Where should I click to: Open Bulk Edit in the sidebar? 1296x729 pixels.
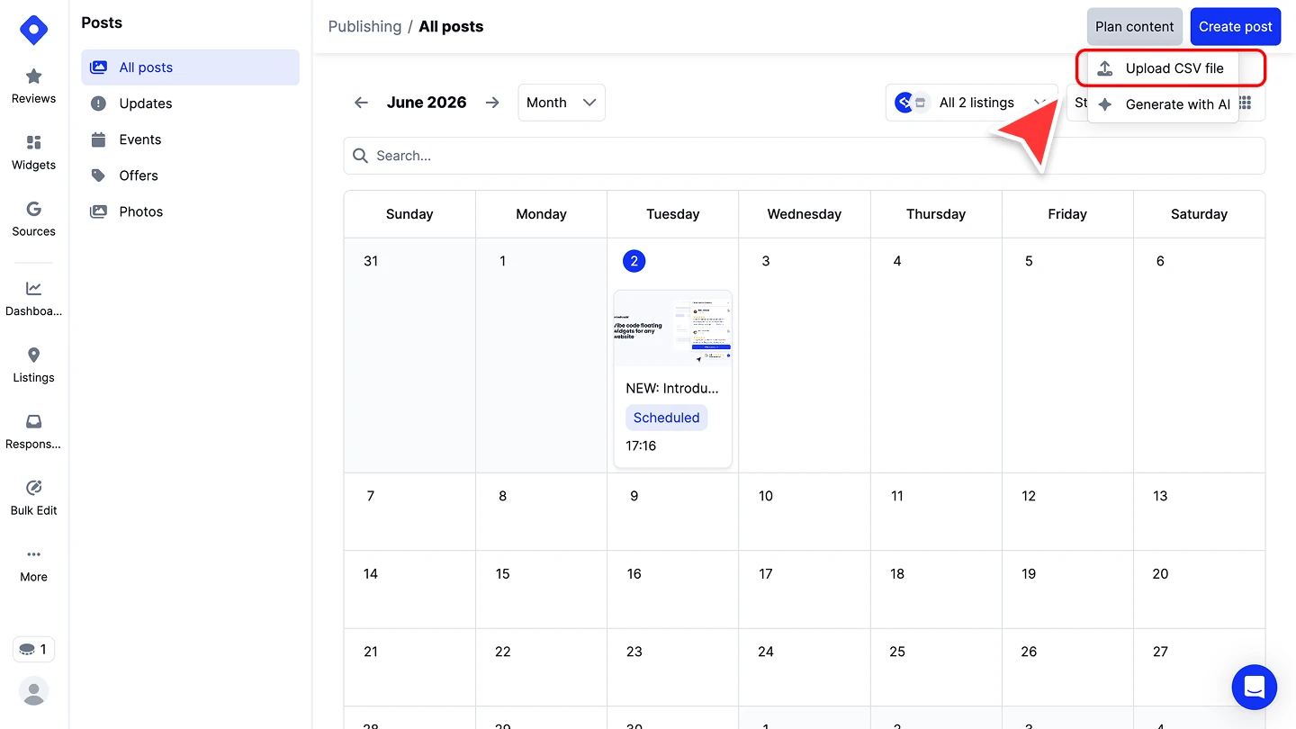(x=33, y=498)
